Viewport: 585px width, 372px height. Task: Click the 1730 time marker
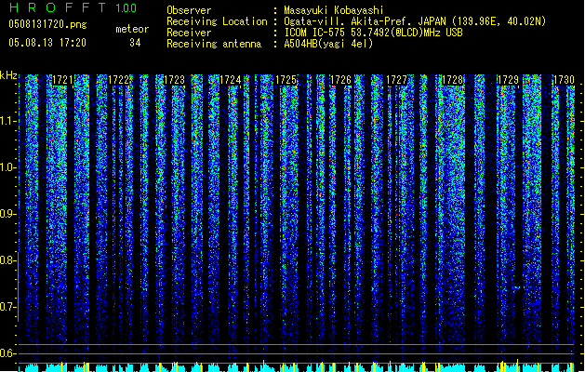pyautogui.click(x=564, y=80)
